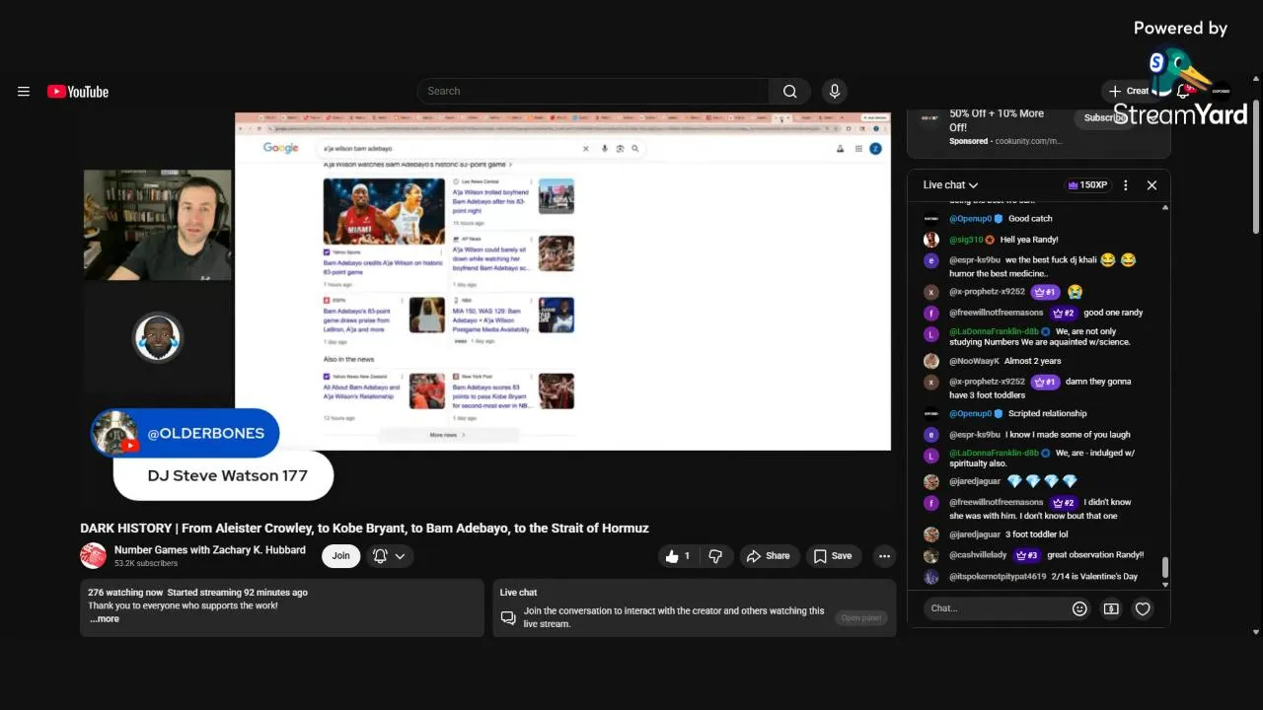This screenshot has width=1263, height=710.
Task: Clear the Google search query with X
Action: pos(585,149)
